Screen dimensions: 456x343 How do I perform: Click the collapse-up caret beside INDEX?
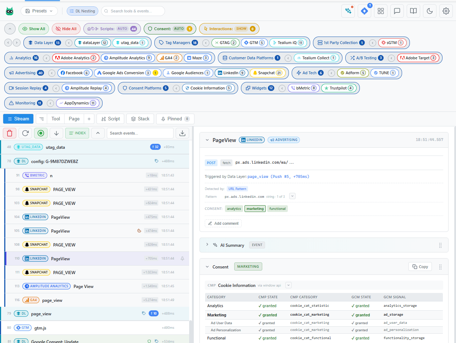pyautogui.click(x=98, y=133)
